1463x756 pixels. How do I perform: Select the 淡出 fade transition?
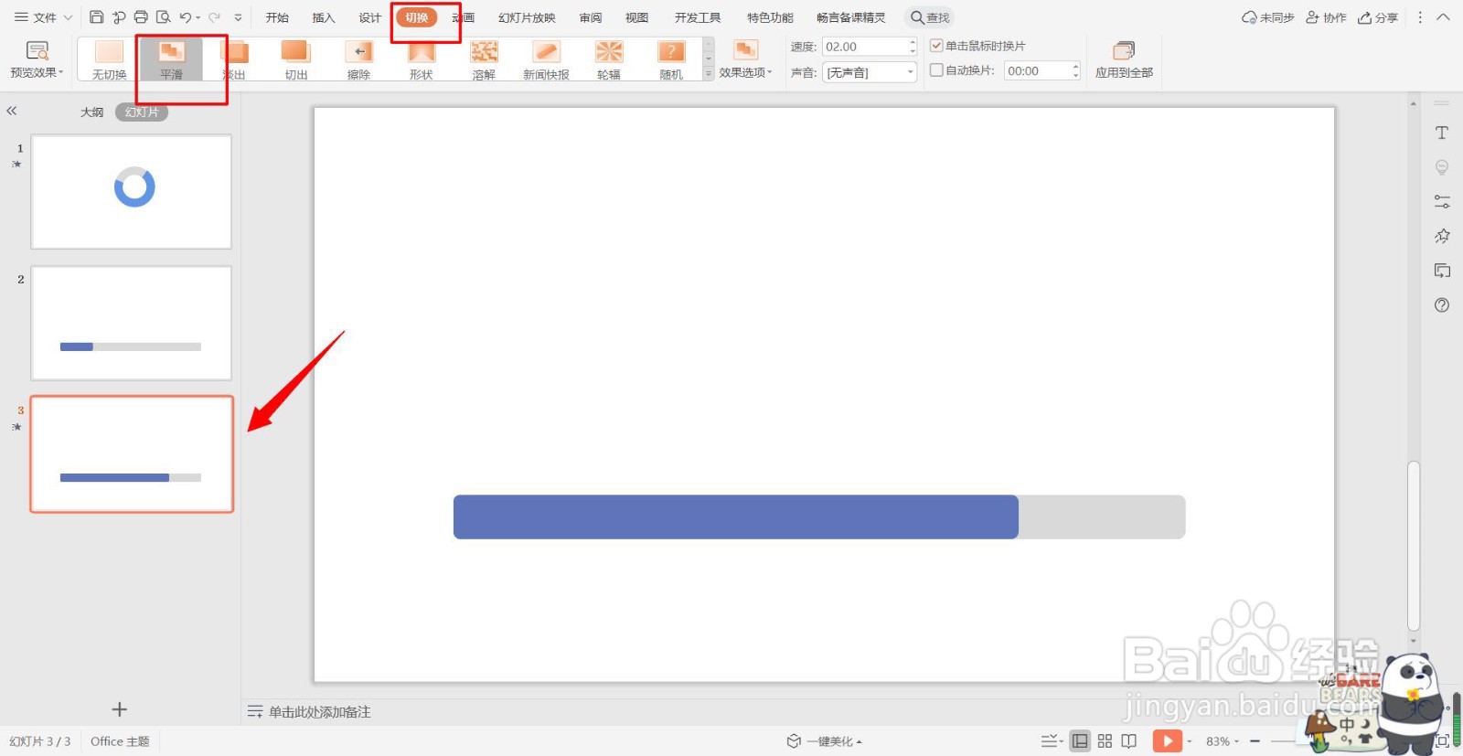click(234, 60)
